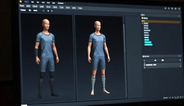Open the blue-highlighted first menu beside the logo
The height and width of the screenshot is (106, 184).
[x=26, y=2]
